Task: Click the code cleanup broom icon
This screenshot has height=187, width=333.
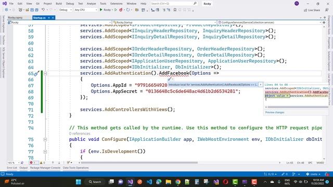Action: pos(68,163)
